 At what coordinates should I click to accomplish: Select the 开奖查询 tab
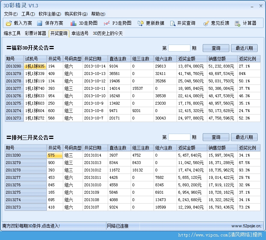(x=59, y=33)
